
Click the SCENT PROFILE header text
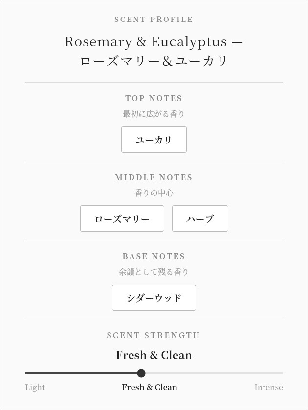(x=154, y=20)
